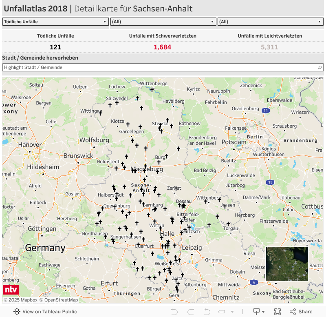The width and height of the screenshot is (326, 317).
Task: Type in Highlight Stadt / Gemeinde field
Action: click(159, 67)
